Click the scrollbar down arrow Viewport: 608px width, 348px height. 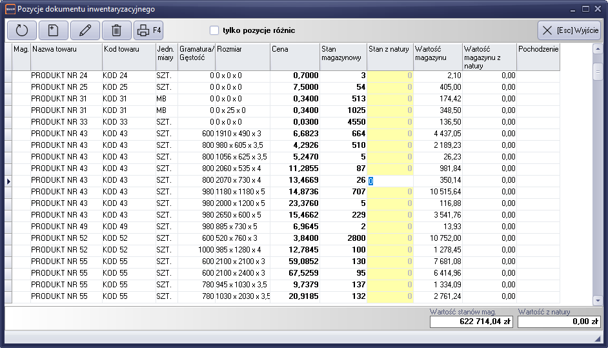click(x=598, y=299)
